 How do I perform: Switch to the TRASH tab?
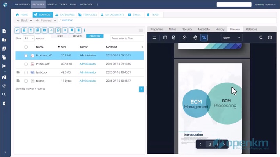tap(153, 15)
